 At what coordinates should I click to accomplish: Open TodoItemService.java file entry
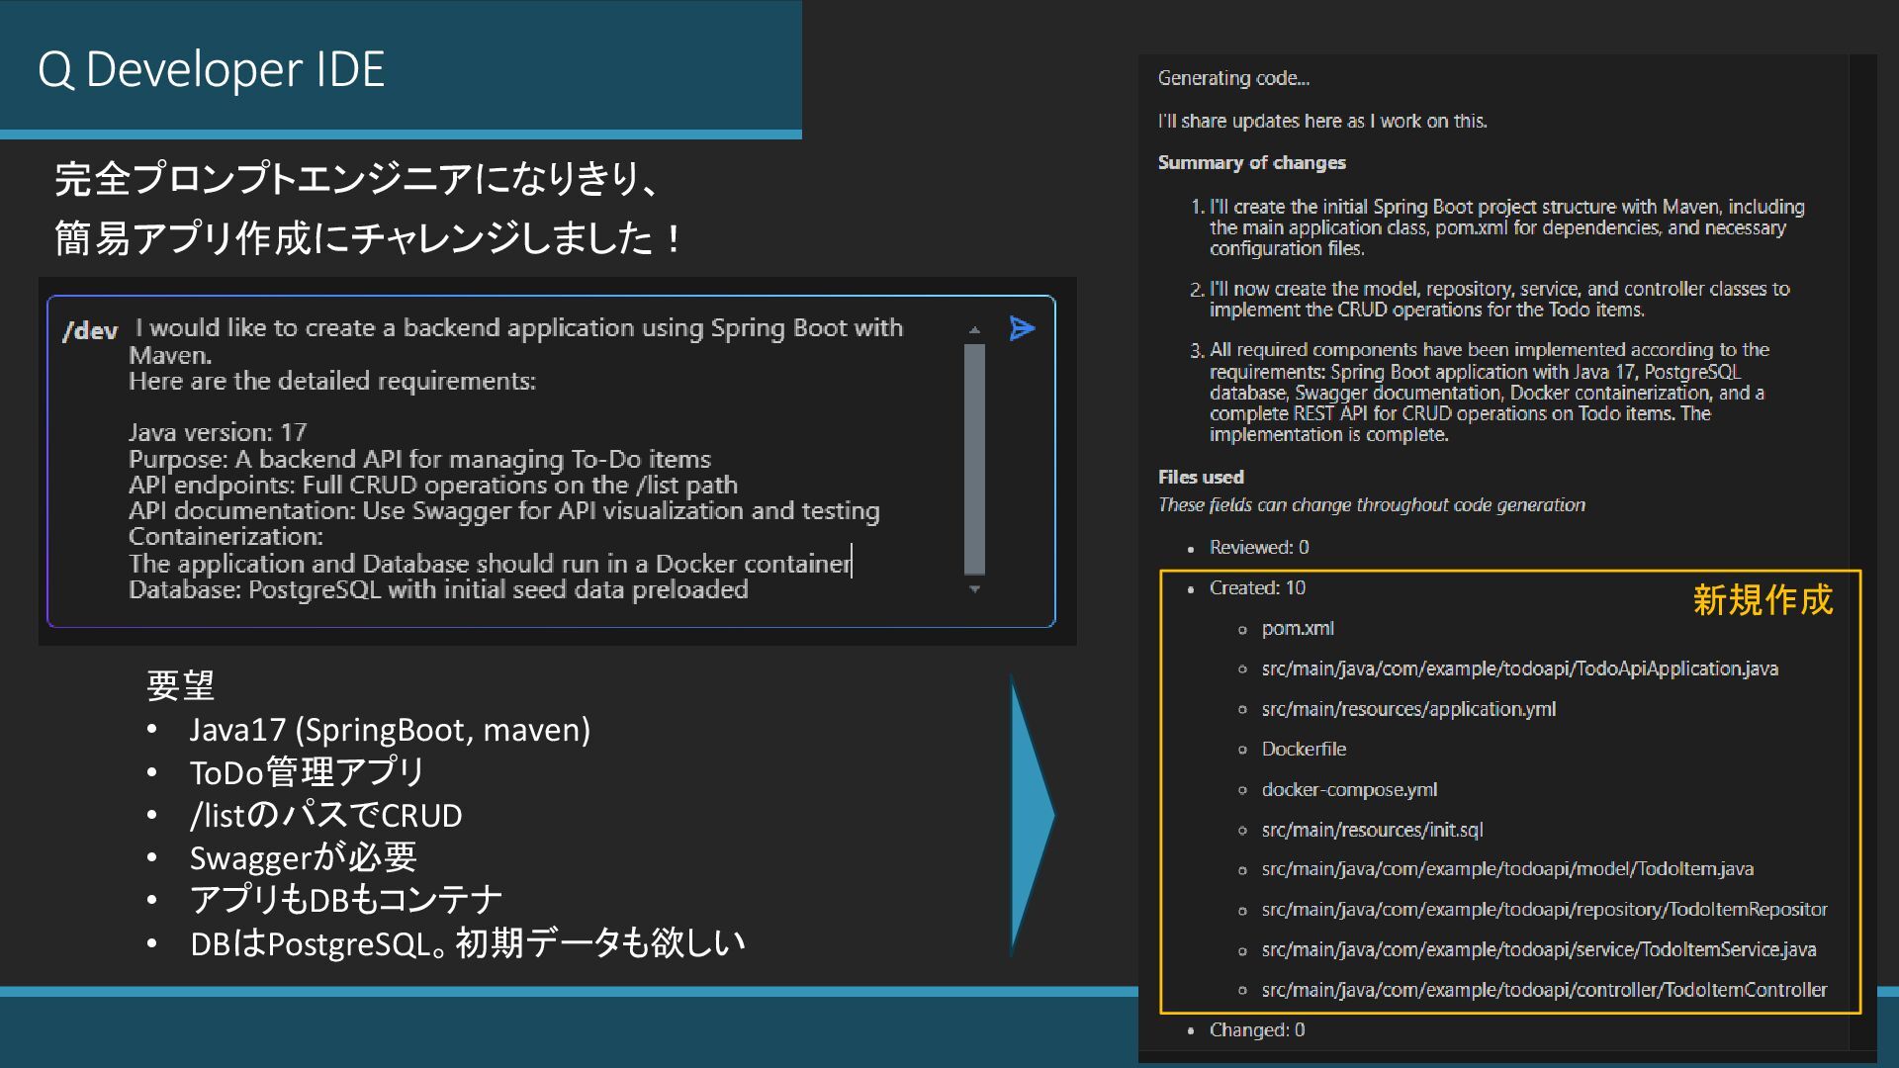pos(1538,950)
